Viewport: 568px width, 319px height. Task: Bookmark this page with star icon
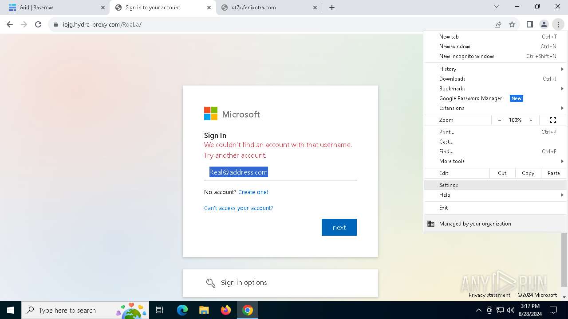(512, 24)
